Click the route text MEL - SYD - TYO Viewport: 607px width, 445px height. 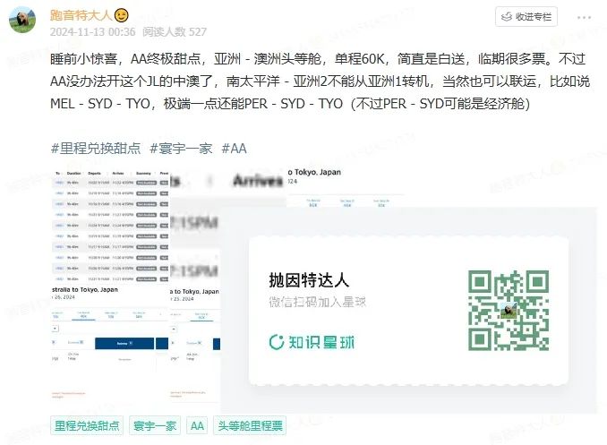pyautogui.click(x=100, y=104)
